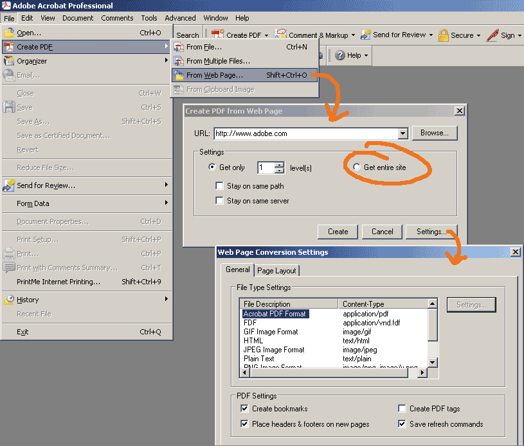
Task: Click the horizontal scrollbar of file type list
Action: [329, 373]
